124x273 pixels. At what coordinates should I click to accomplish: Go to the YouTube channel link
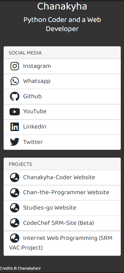click(x=35, y=112)
